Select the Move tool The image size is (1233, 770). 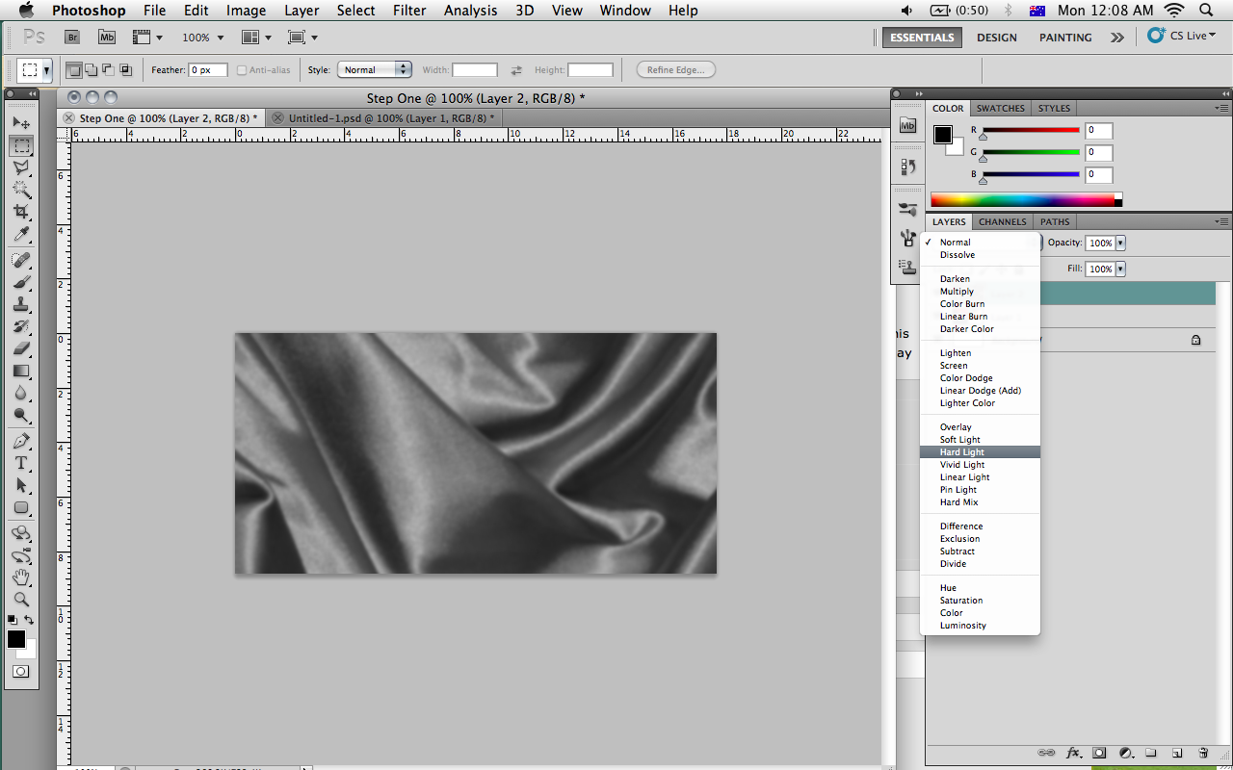(21, 123)
